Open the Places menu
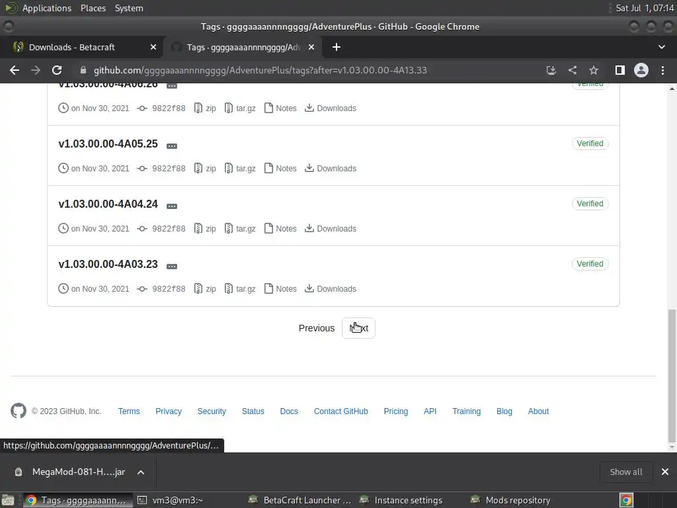The height and width of the screenshot is (508, 677). (x=93, y=8)
